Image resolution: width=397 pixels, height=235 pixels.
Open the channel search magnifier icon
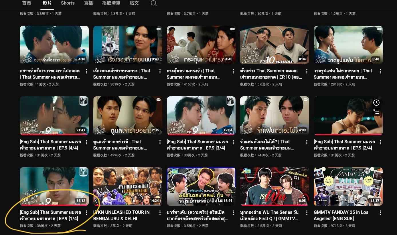point(154,3)
